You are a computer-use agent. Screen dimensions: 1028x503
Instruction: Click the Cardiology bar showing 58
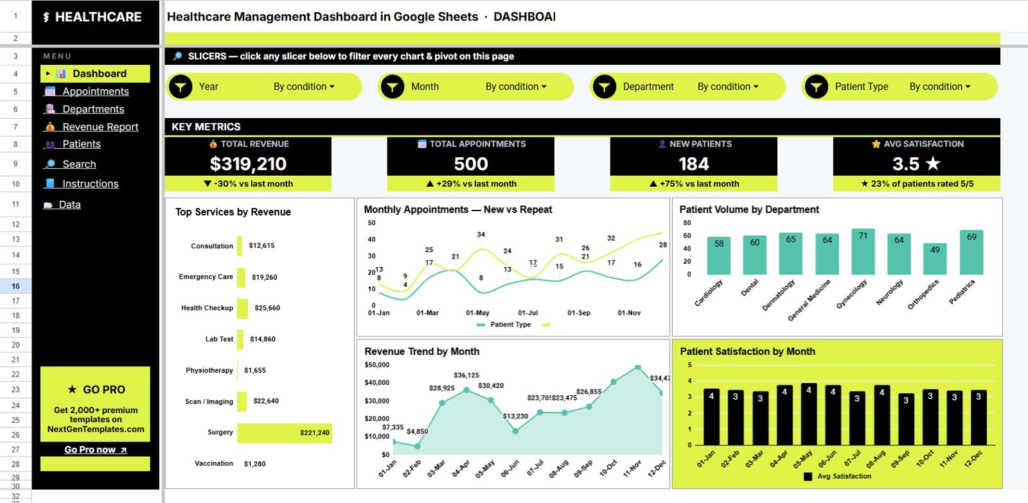click(x=718, y=257)
